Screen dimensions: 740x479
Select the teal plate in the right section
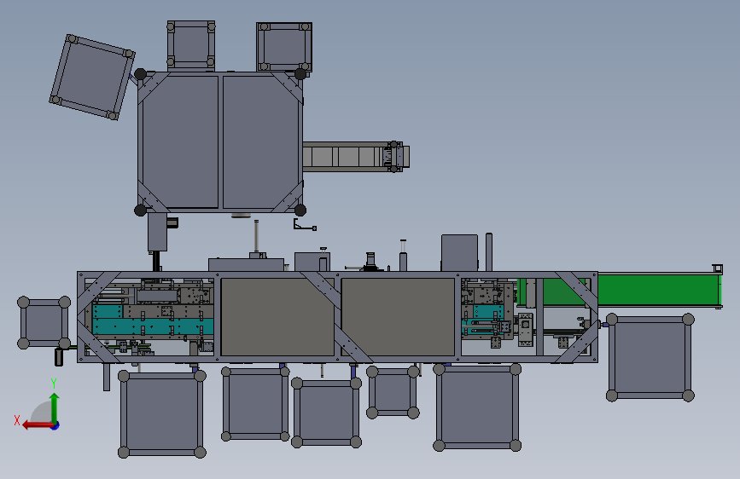488,312
